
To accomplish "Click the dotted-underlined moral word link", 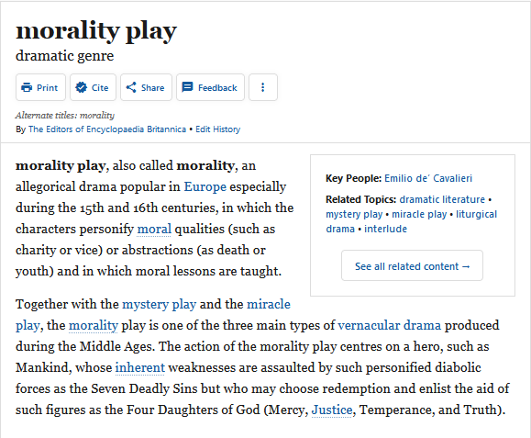I will (x=154, y=230).
